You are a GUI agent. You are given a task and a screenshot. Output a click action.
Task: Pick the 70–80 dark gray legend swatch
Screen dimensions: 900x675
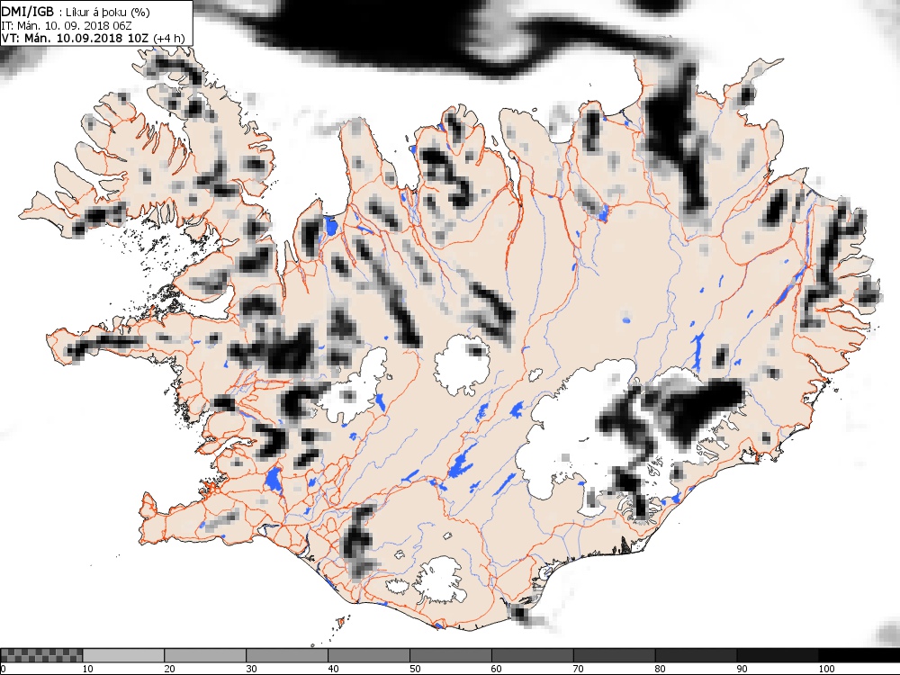(614, 655)
